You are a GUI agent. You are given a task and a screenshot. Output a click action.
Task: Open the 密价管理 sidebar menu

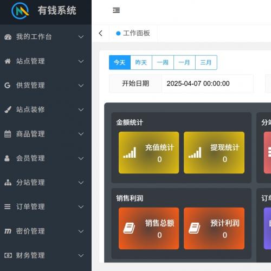pos(46,231)
